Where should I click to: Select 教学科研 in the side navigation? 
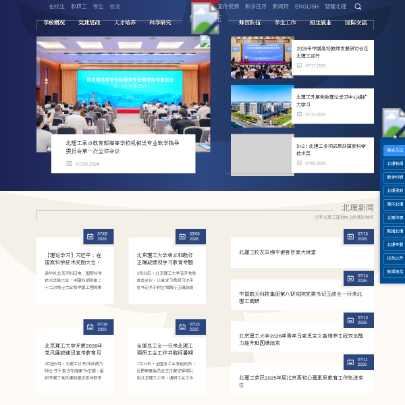394,177
